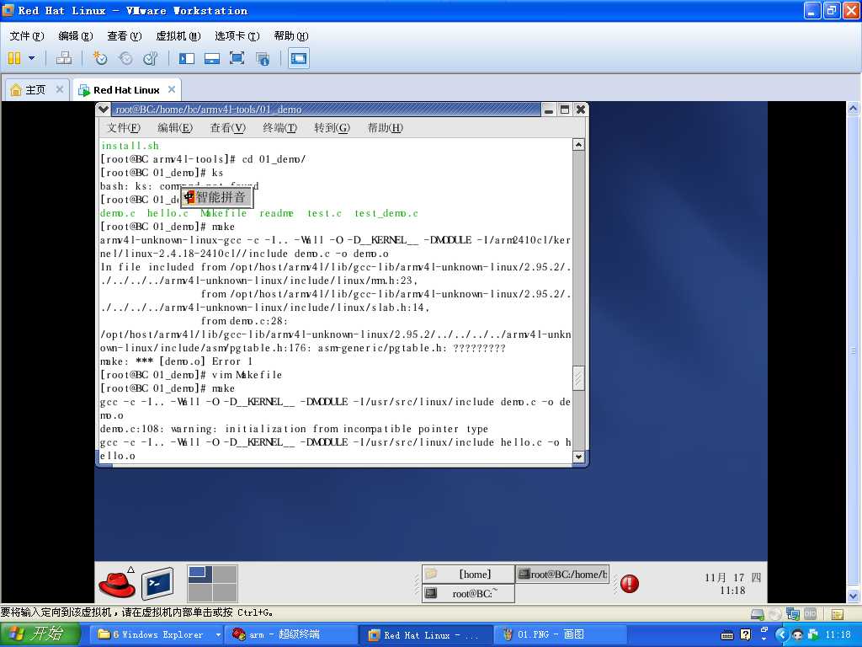Image resolution: width=862 pixels, height=647 pixels.
Task: Click the CD/DVD drive status icon
Action: coord(775,614)
